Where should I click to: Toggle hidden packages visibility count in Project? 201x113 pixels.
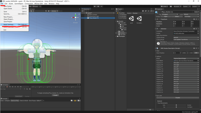[152, 11]
